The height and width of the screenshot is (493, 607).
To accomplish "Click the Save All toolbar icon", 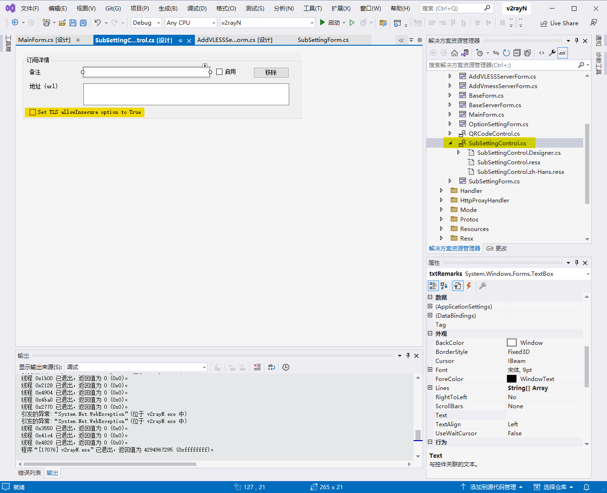I will (83, 23).
